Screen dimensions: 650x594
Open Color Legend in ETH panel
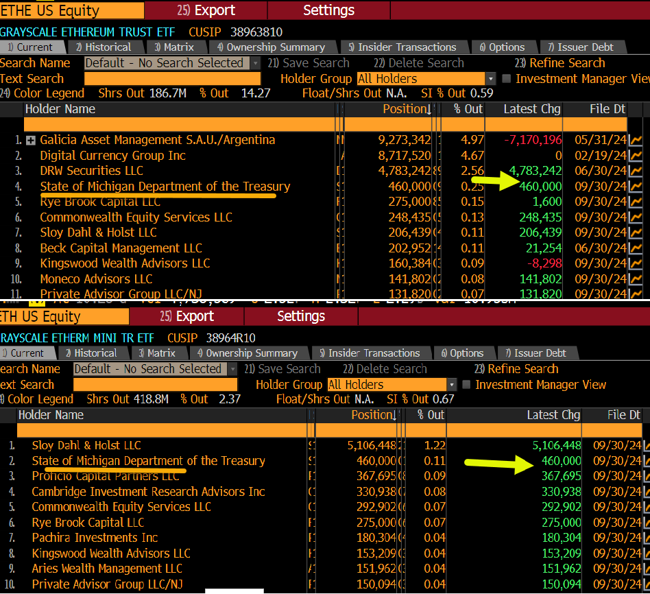click(x=36, y=399)
